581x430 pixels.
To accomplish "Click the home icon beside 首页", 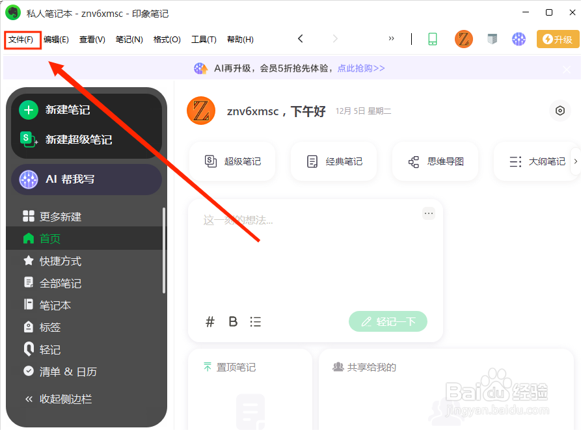I will point(29,238).
